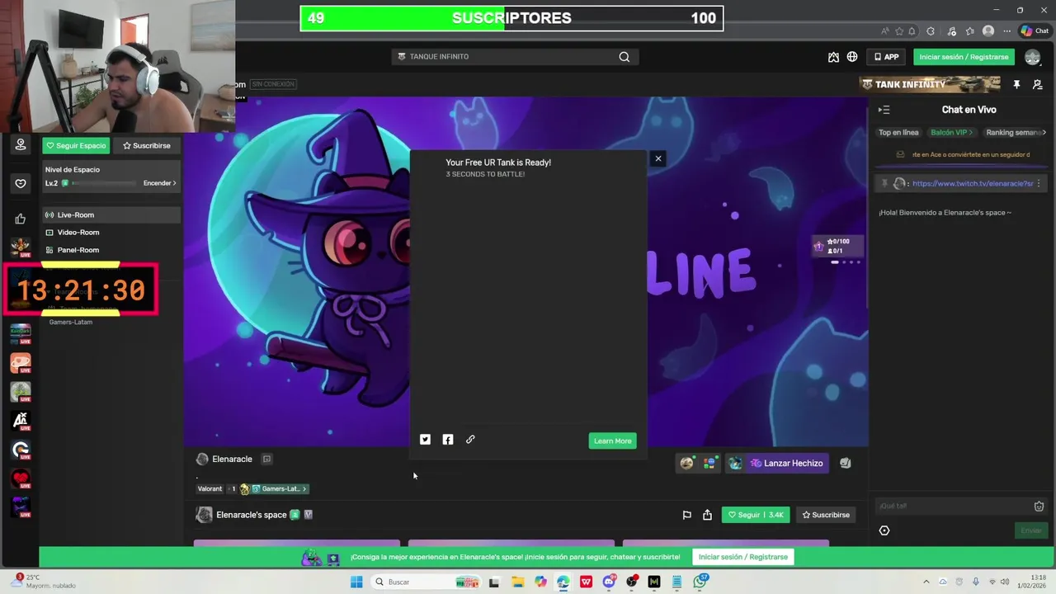Expand the Balcón VIP chip

point(951,132)
